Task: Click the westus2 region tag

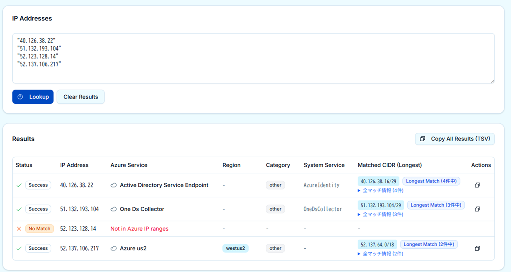Action: 235,248
